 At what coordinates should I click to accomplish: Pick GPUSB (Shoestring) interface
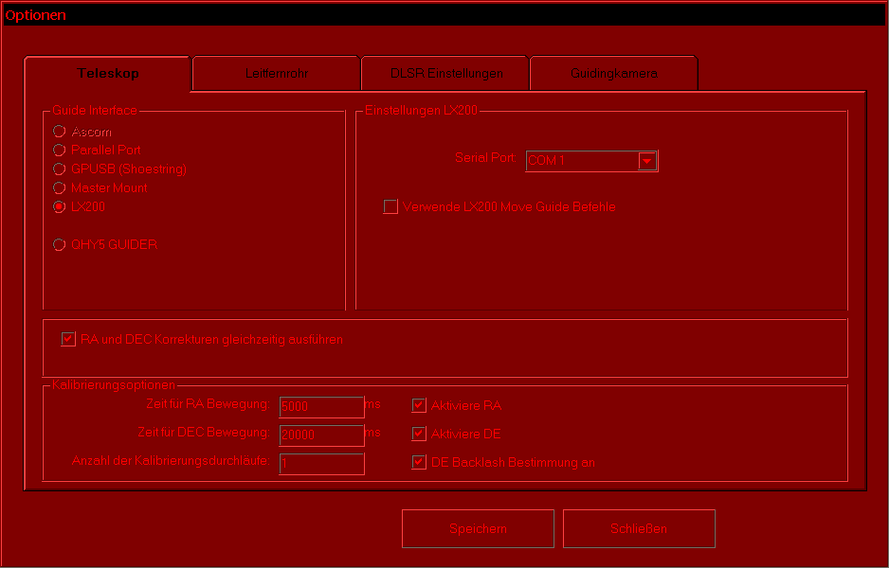[x=60, y=169]
